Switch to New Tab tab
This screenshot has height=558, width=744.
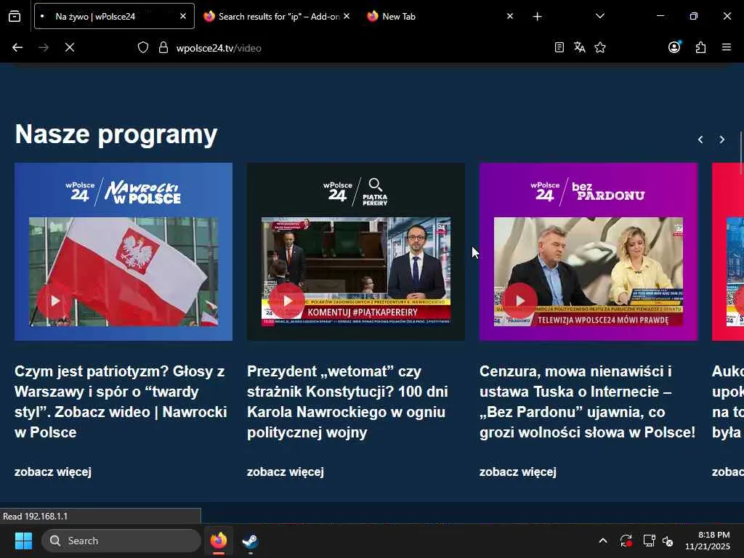pyautogui.click(x=436, y=16)
